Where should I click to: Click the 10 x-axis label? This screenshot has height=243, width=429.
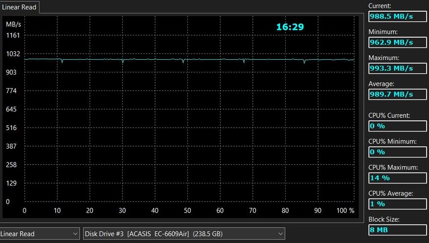(x=57, y=210)
